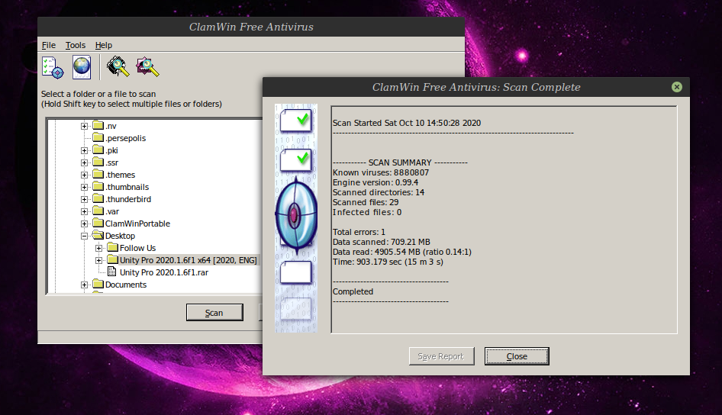Click the 'Data read: 4905.54 MB' line
The width and height of the screenshot is (722, 415).
coord(402,253)
